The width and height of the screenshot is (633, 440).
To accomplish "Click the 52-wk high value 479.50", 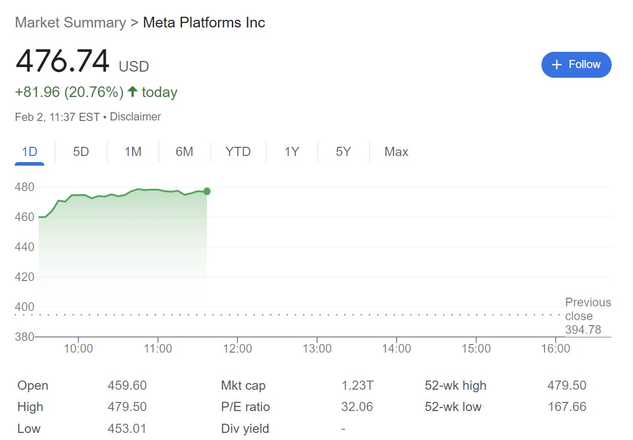I will click(566, 386).
